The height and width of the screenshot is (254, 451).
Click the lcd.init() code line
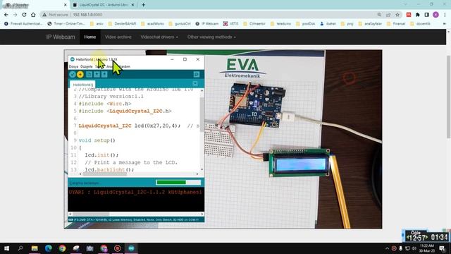(101, 155)
